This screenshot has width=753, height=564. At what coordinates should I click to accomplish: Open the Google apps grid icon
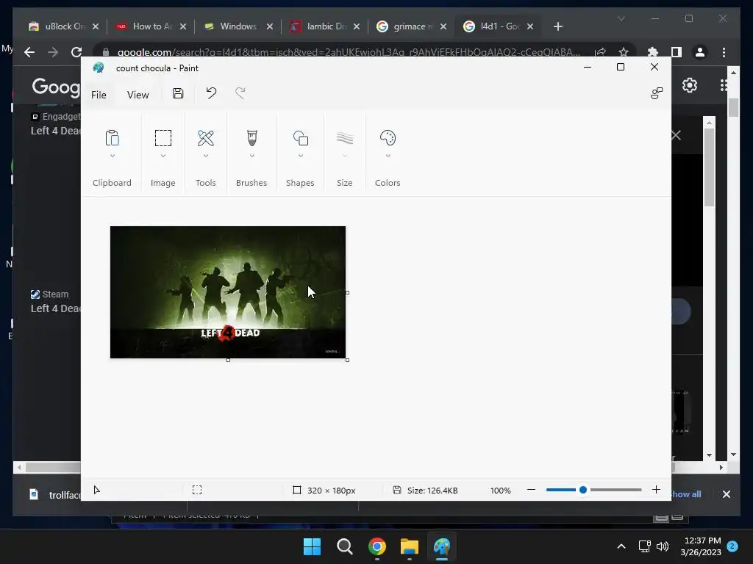pos(724,85)
